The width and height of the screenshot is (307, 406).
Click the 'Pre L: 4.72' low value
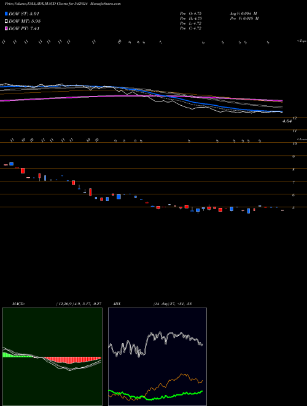(191, 23)
